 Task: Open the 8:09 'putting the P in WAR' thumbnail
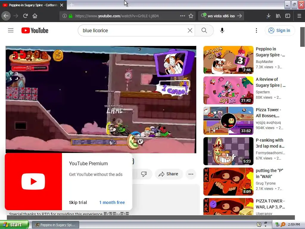pyautogui.click(x=228, y=182)
